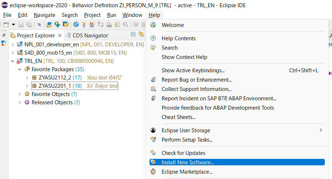This screenshot has height=179, width=332.
Task: Click the New wizard toolbar icon
Action: (6, 24)
